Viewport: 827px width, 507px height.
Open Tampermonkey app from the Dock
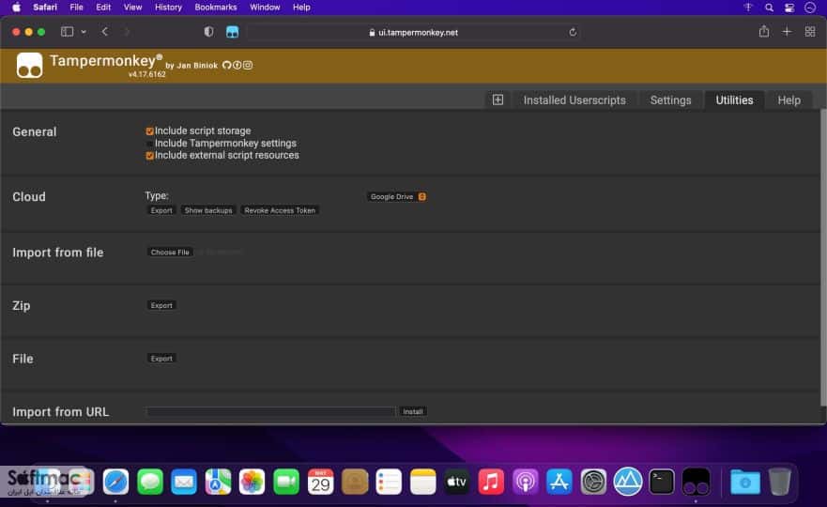tap(696, 481)
